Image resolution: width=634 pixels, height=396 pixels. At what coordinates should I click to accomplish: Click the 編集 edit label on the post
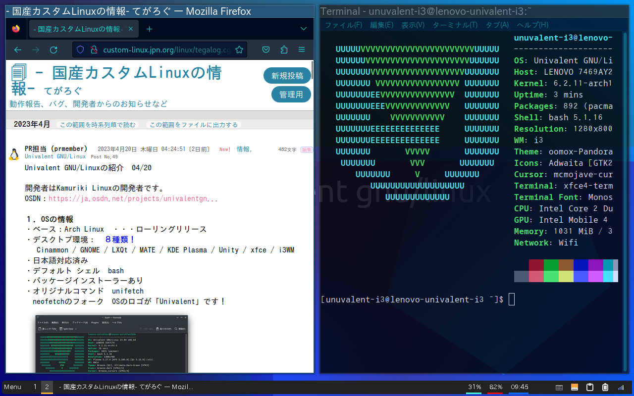(x=307, y=149)
